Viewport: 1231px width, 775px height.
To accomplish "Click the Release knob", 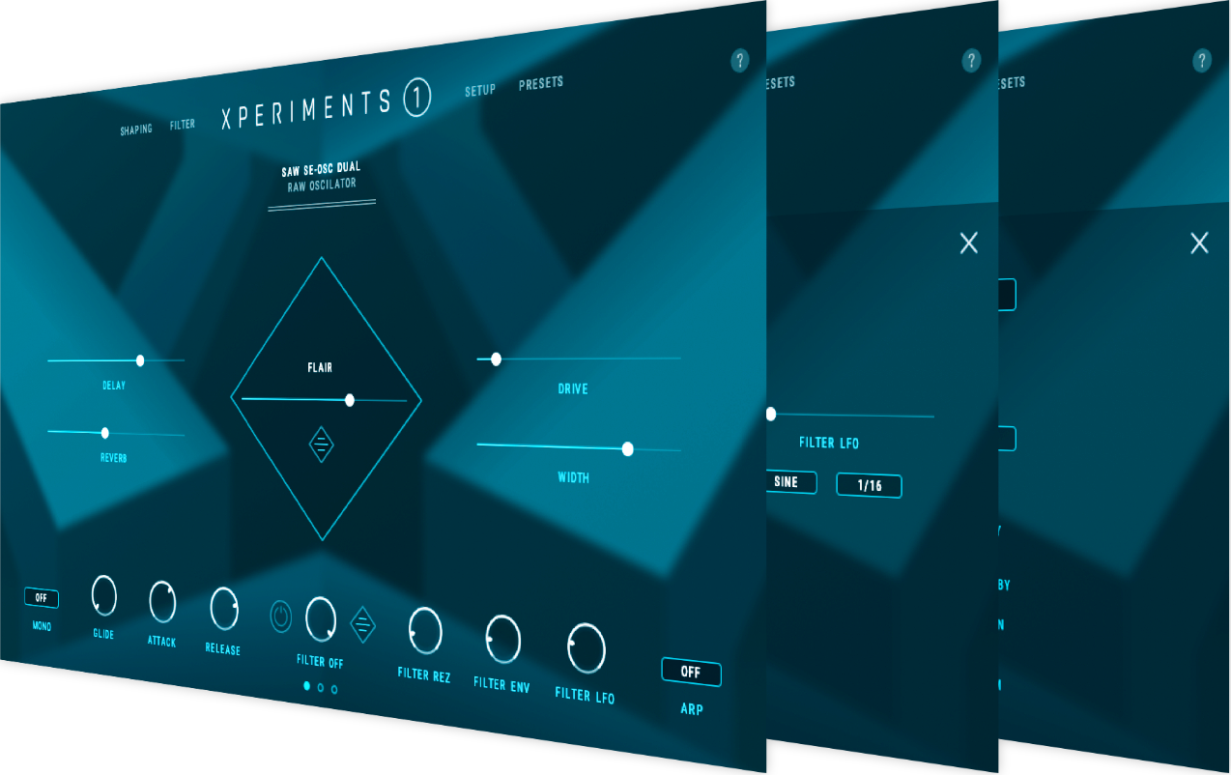I will (x=223, y=608).
